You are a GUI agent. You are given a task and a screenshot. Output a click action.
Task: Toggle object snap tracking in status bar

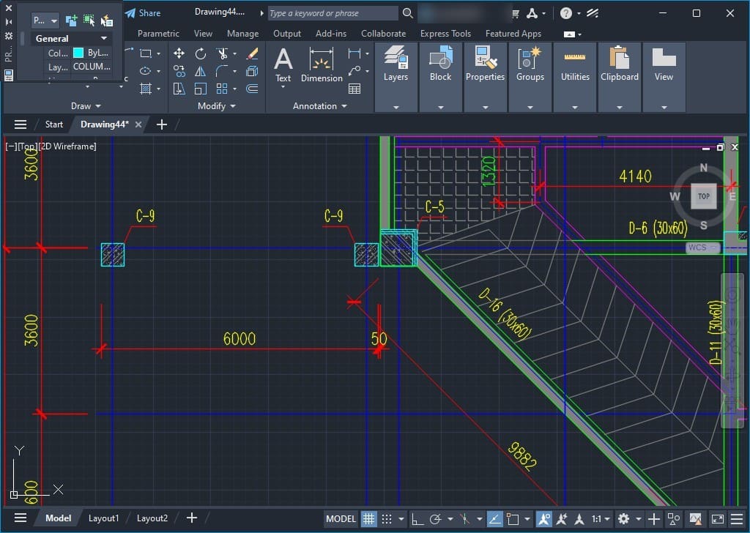tap(494, 518)
